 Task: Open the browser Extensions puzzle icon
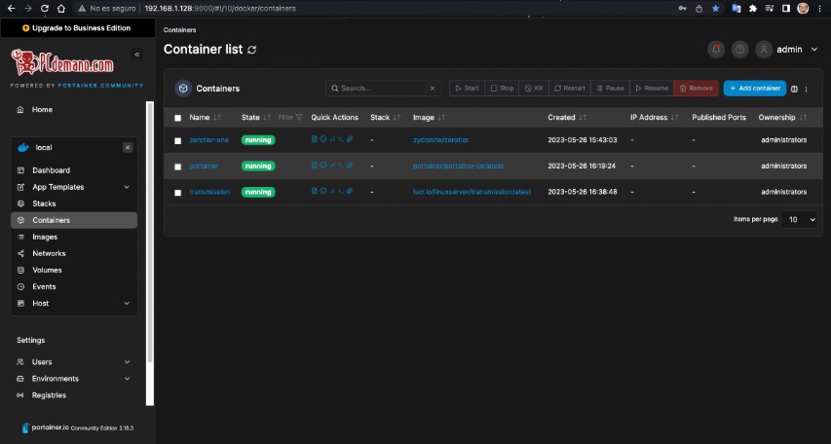point(752,9)
